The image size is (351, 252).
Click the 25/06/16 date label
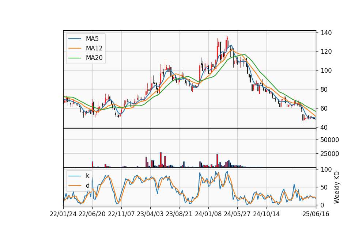pyautogui.click(x=316, y=214)
